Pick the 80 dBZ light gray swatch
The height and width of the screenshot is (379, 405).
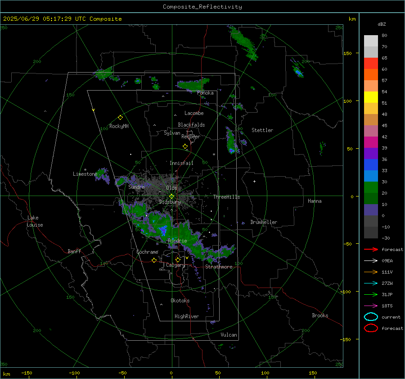(371, 41)
